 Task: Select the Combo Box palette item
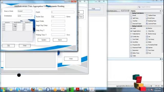point(135,37)
